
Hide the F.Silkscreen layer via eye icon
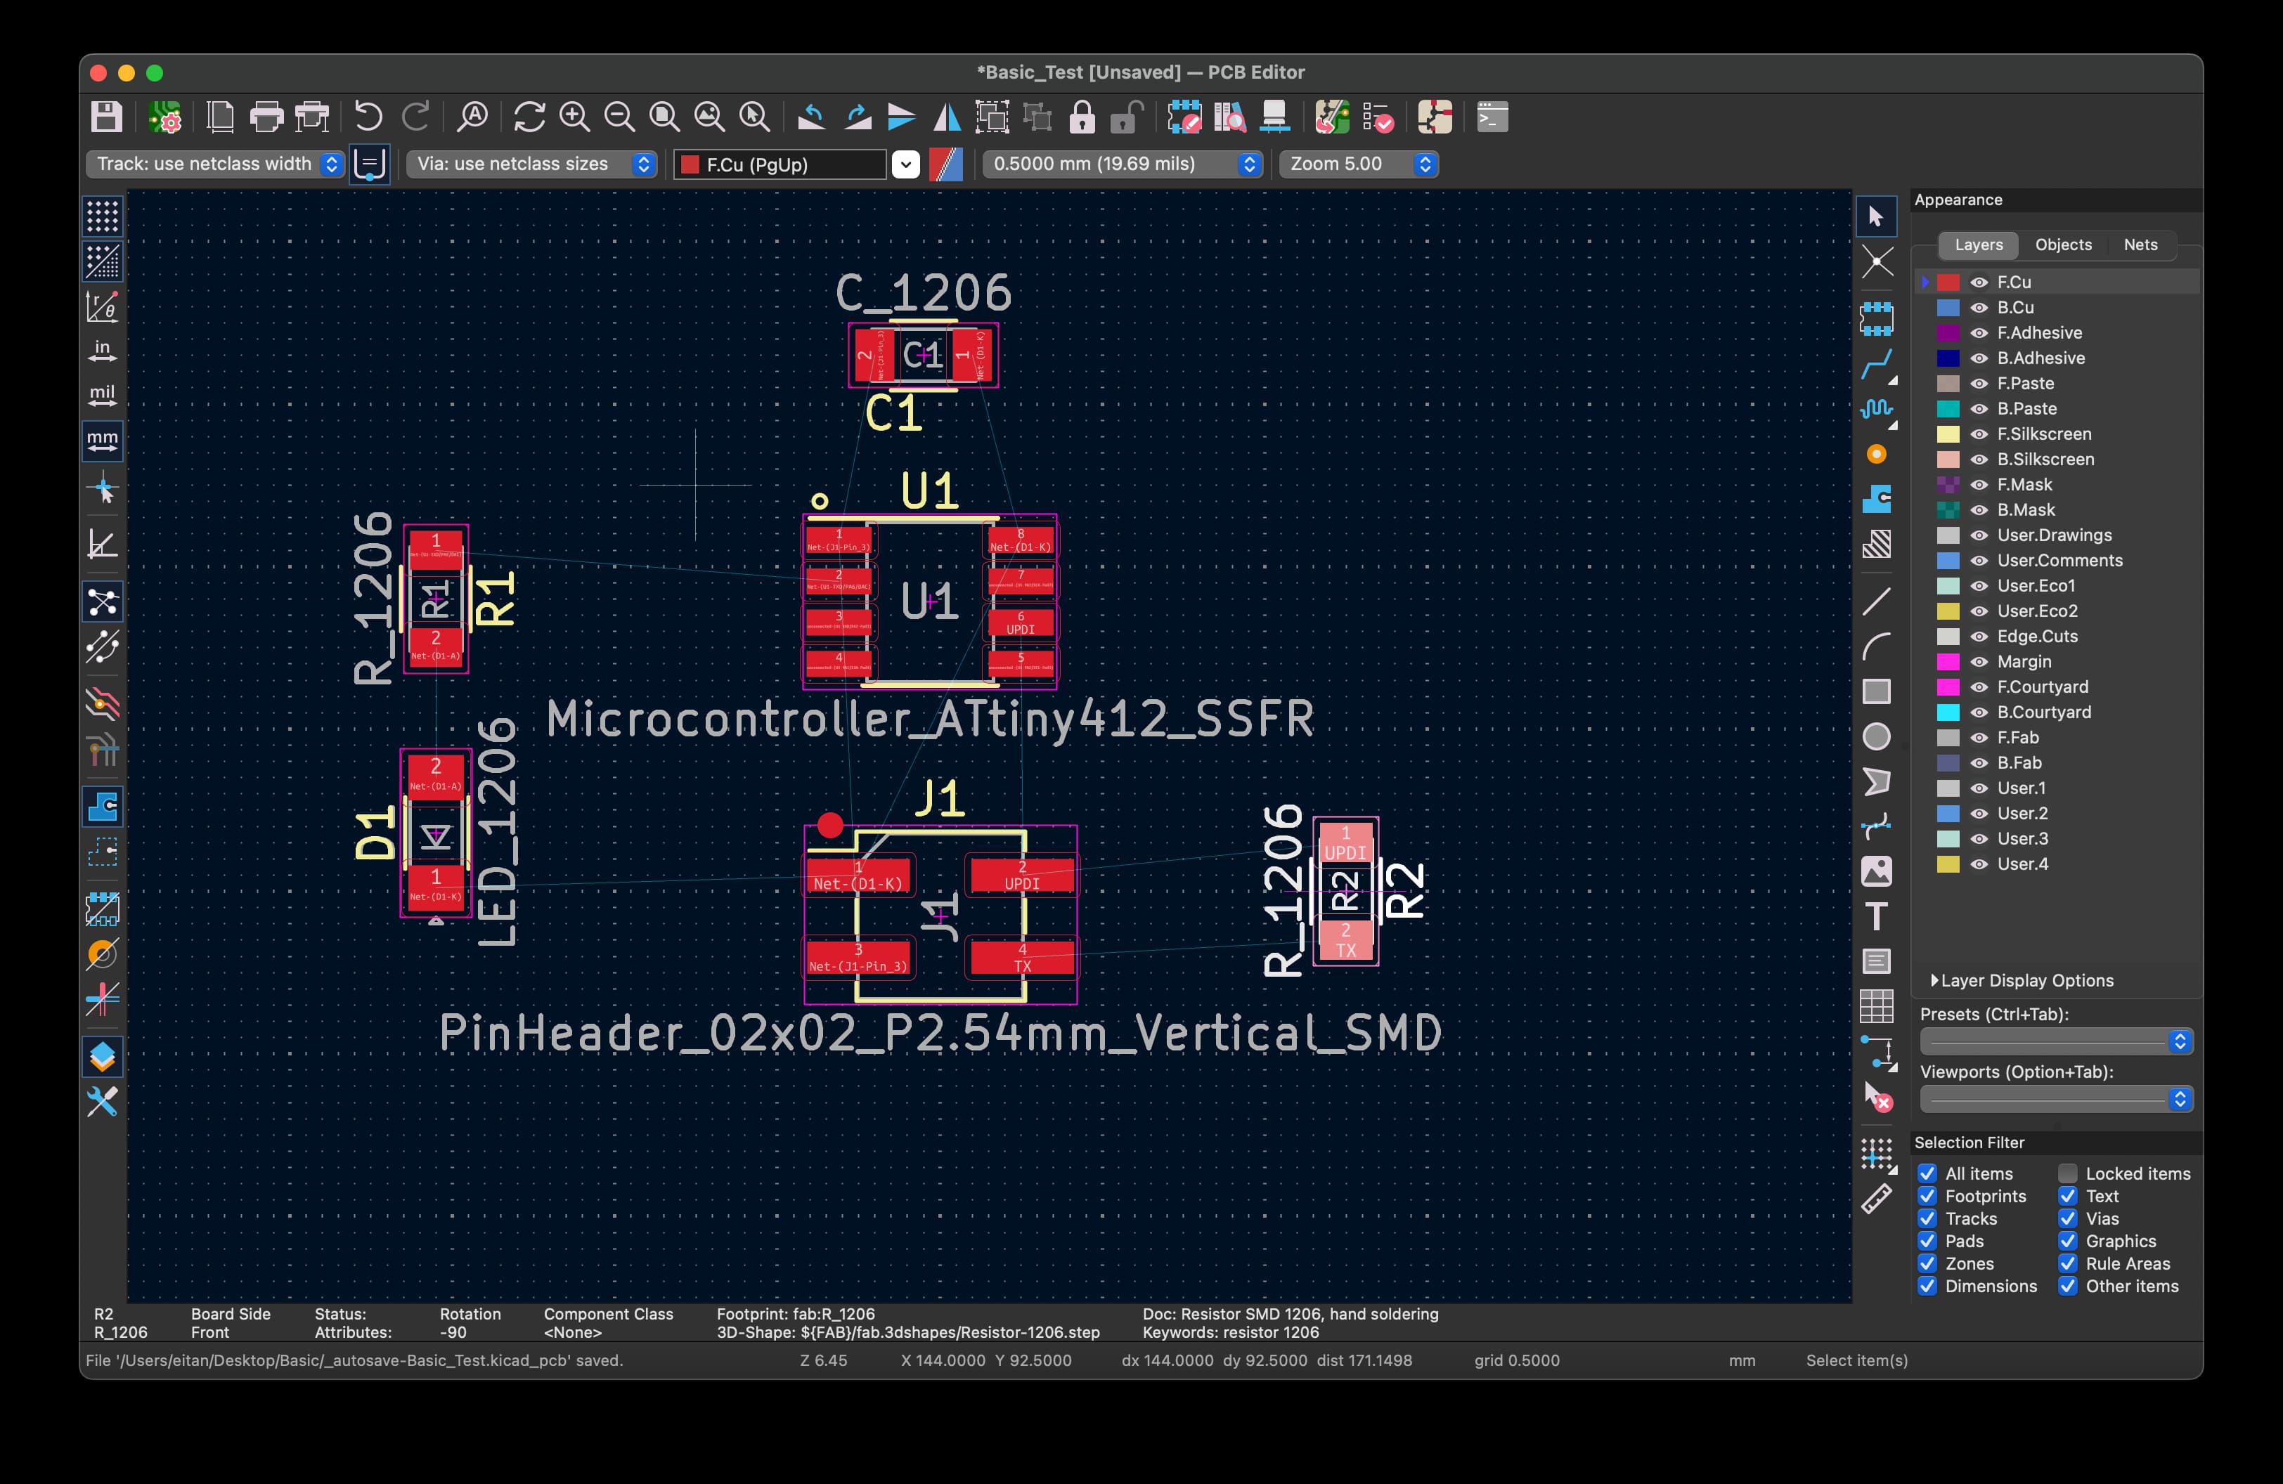pos(1979,434)
